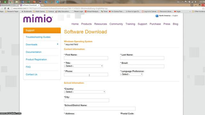Open the Resource Librar... bookmark
The image size is (205, 115).
[x=165, y=11]
